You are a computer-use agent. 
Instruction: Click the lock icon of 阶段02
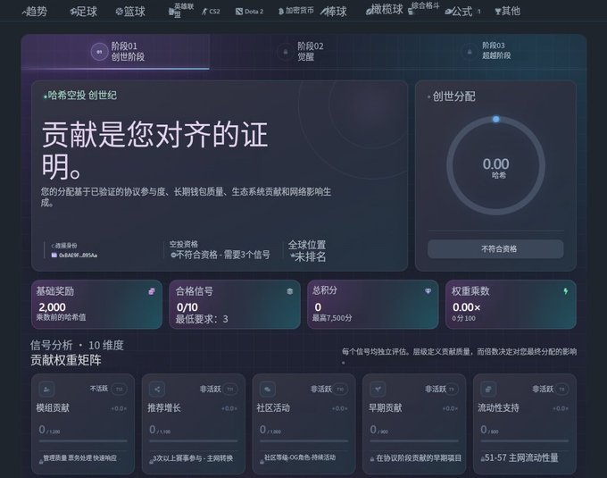point(286,52)
